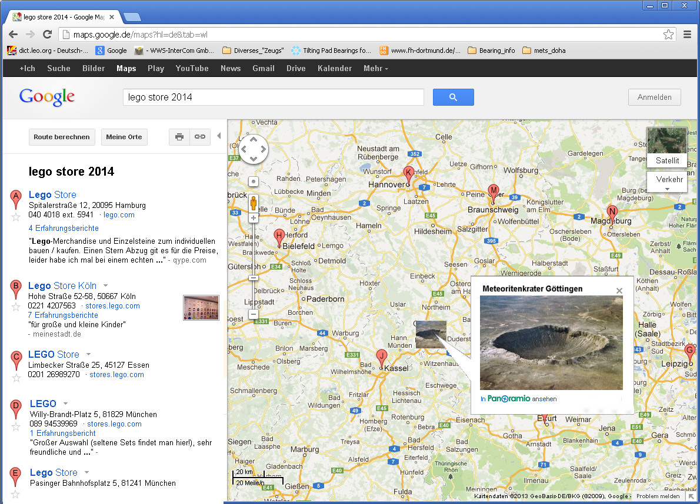Click the browser forward arrow
Screen dimensions: 700x504
[30, 34]
